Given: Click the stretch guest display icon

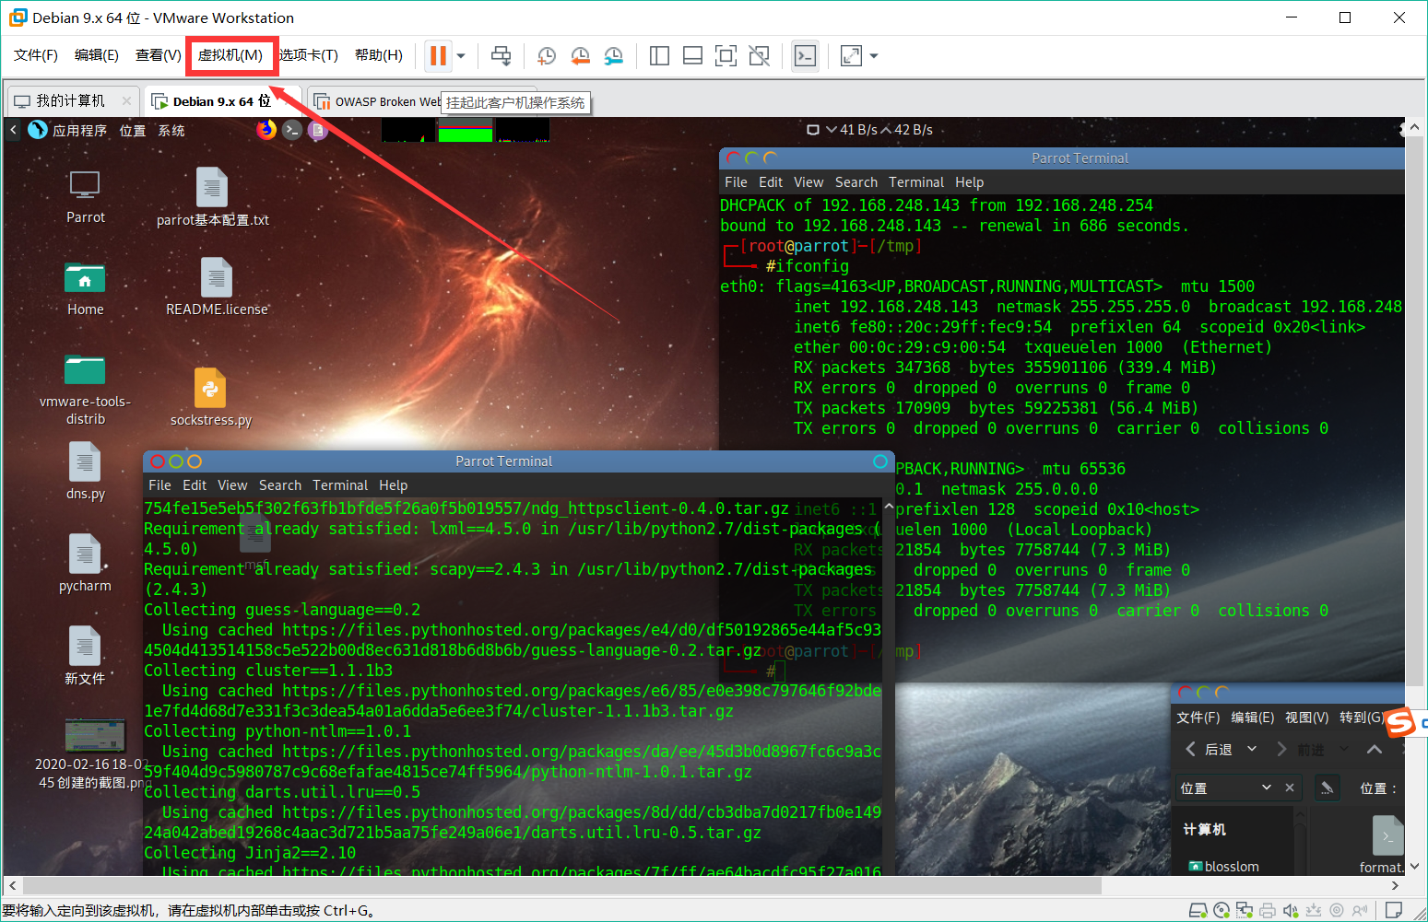Looking at the screenshot, I should [851, 56].
